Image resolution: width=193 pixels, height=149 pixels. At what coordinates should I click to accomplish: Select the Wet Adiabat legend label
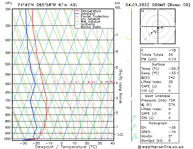pyautogui.click(x=91, y=22)
